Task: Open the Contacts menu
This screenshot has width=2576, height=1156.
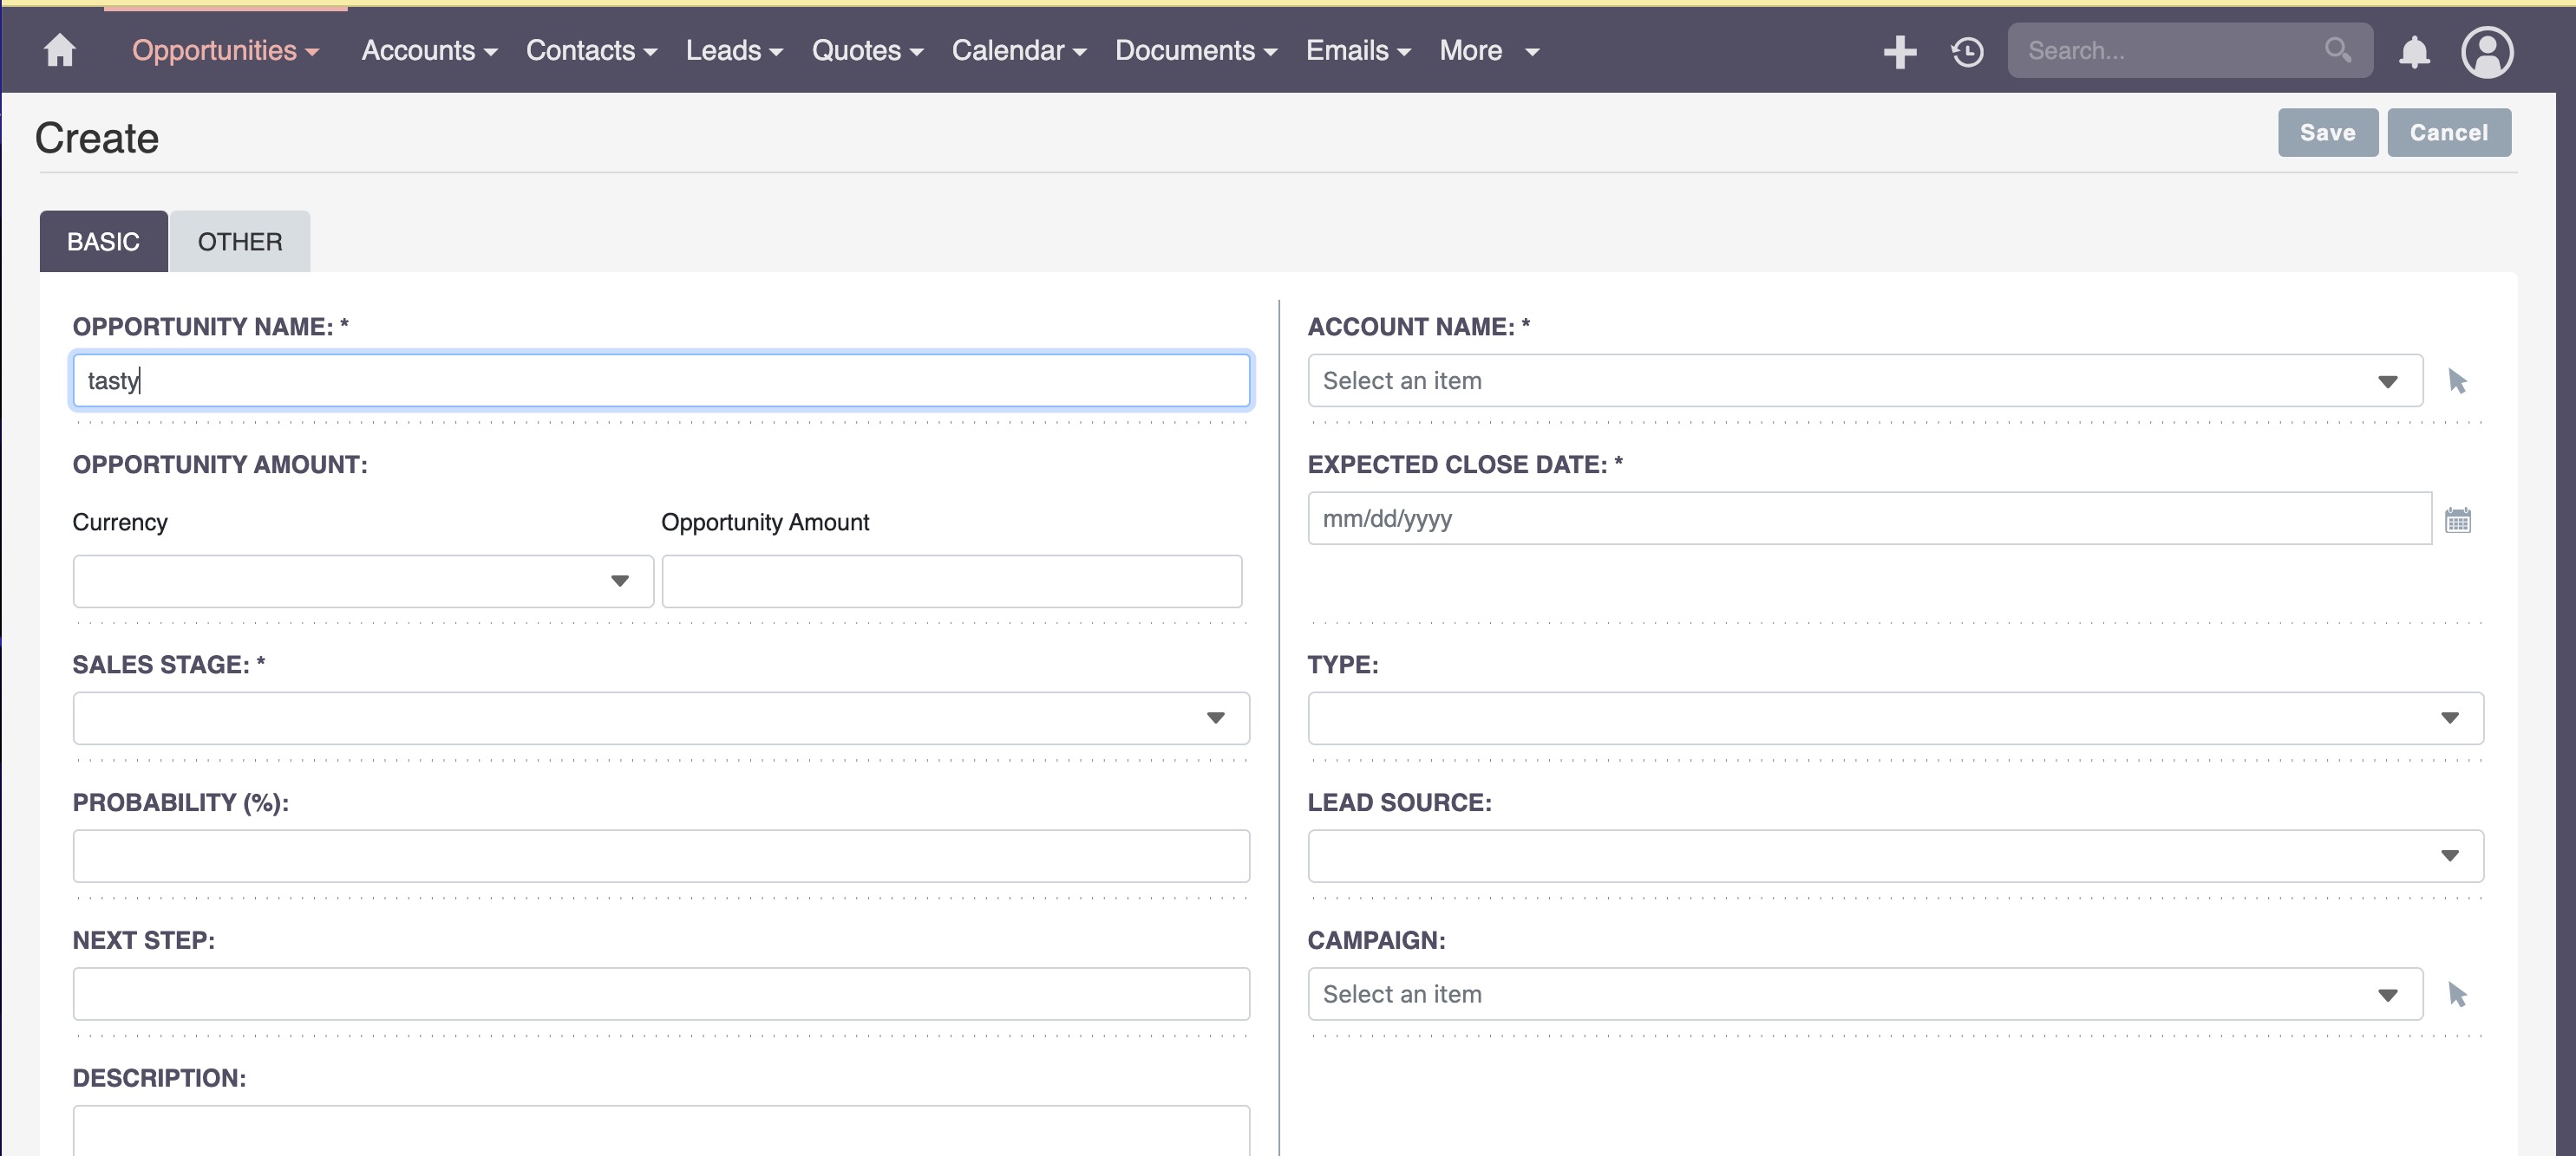Action: [591, 50]
